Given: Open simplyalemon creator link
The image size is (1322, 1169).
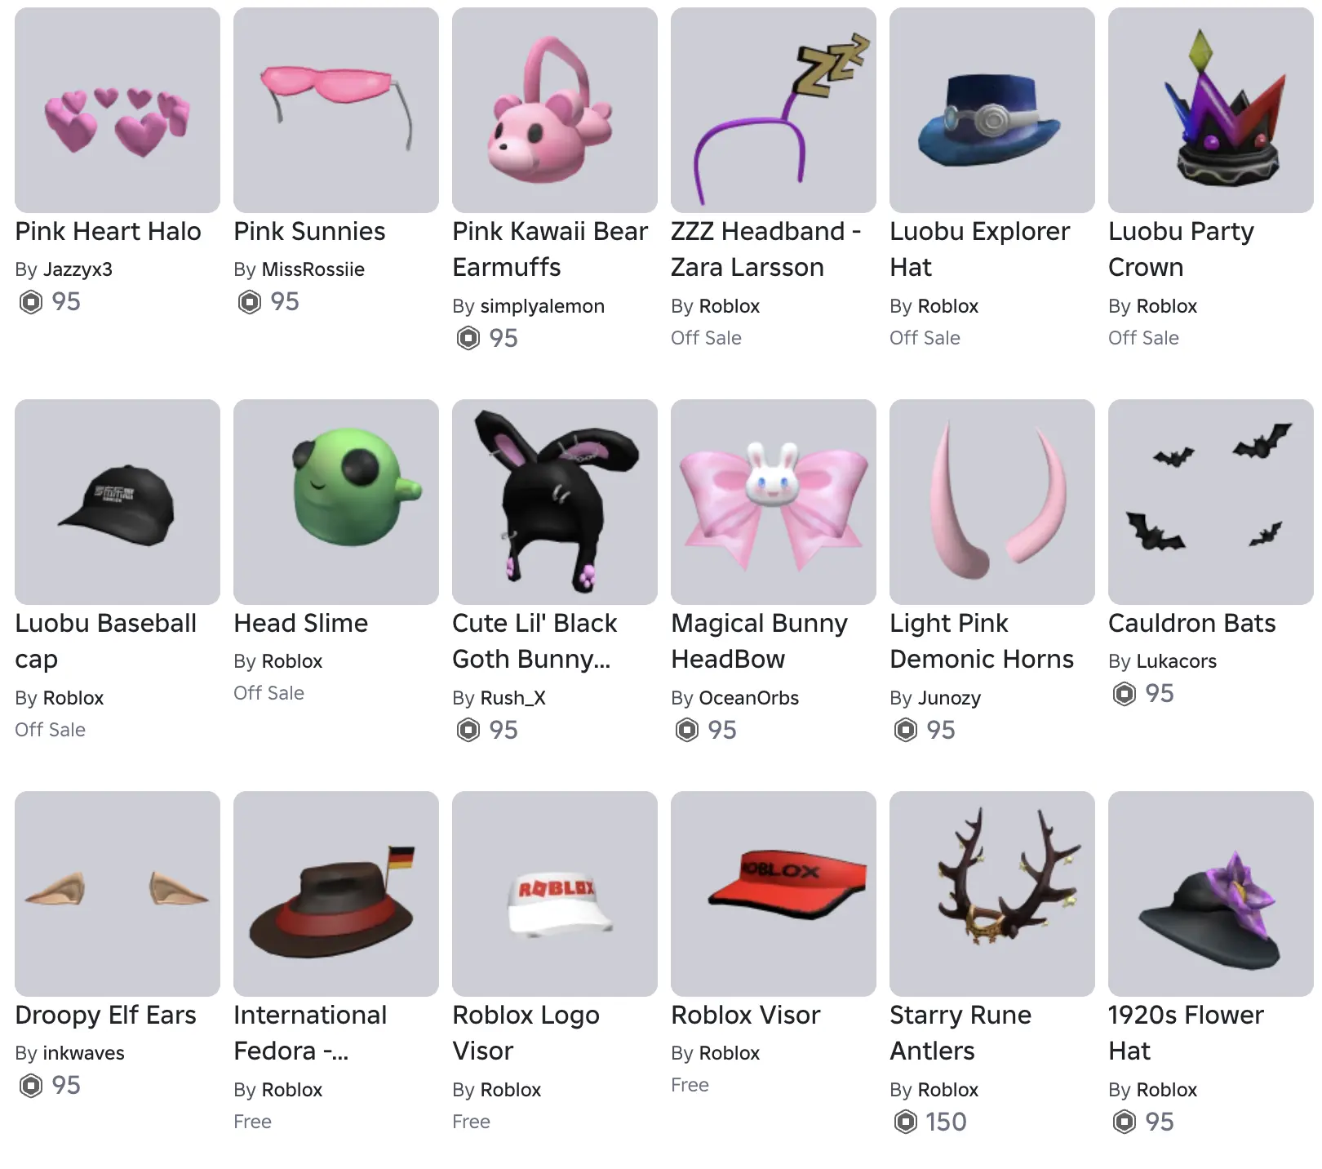Looking at the screenshot, I should [x=543, y=306].
